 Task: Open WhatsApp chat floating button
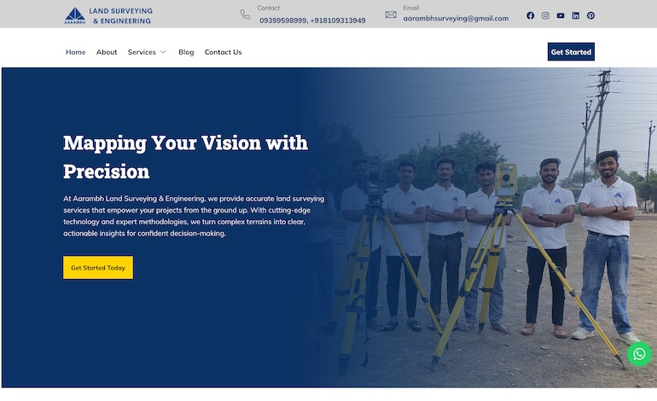[x=639, y=354]
